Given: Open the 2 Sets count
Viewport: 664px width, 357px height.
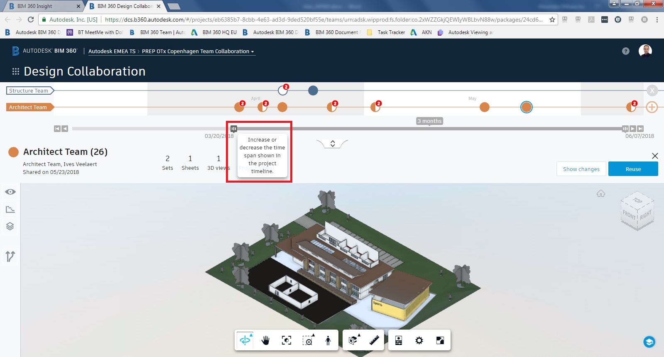Looking at the screenshot, I should pos(167,162).
